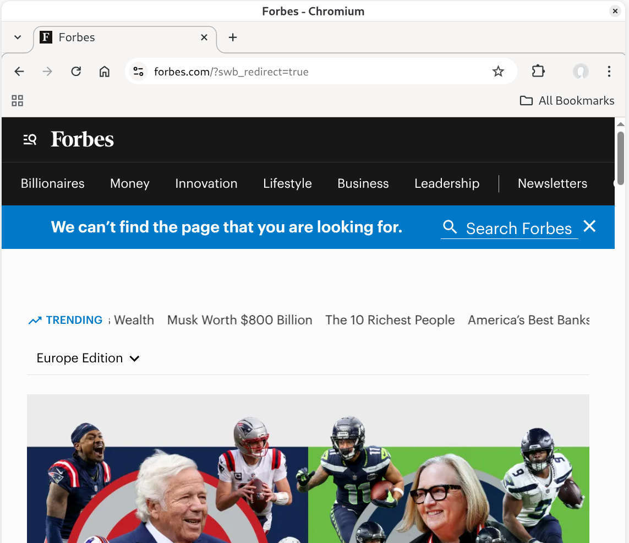The image size is (629, 543).
Task: Bookmark this page with the star icon
Action: point(498,71)
